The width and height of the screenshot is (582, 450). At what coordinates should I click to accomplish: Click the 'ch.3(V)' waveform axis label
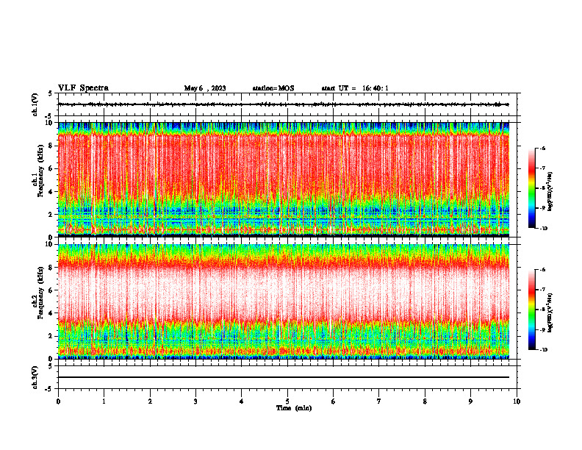tap(35, 377)
